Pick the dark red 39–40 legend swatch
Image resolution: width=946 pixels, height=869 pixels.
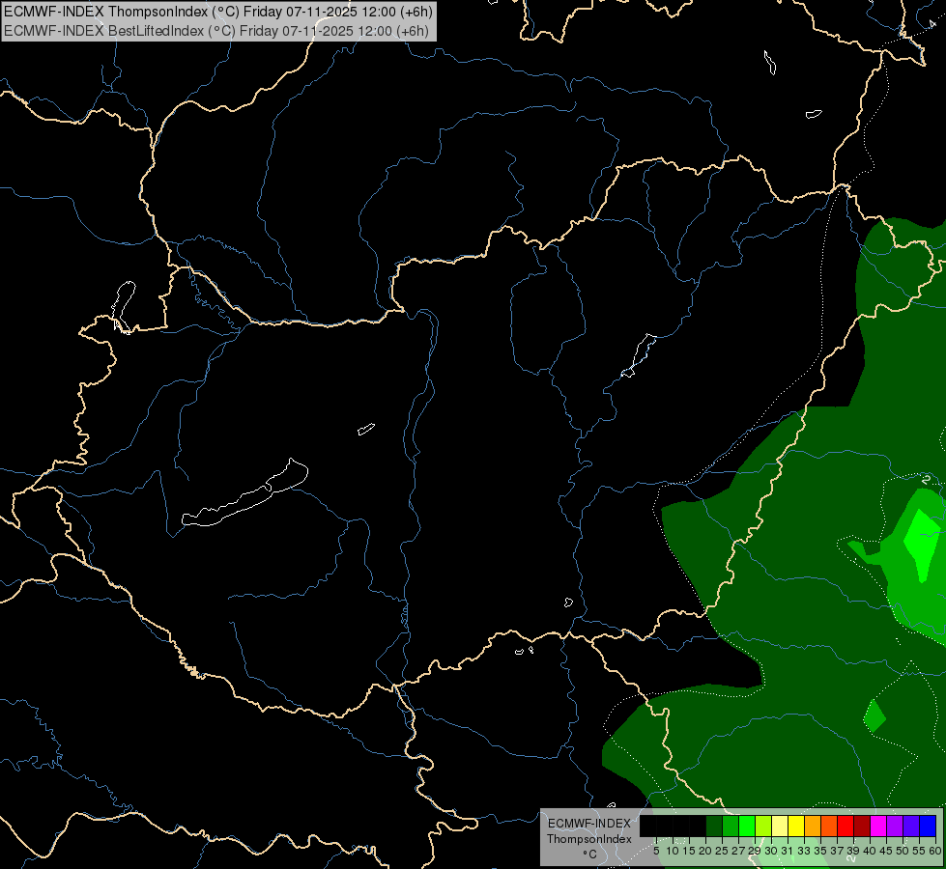862,826
